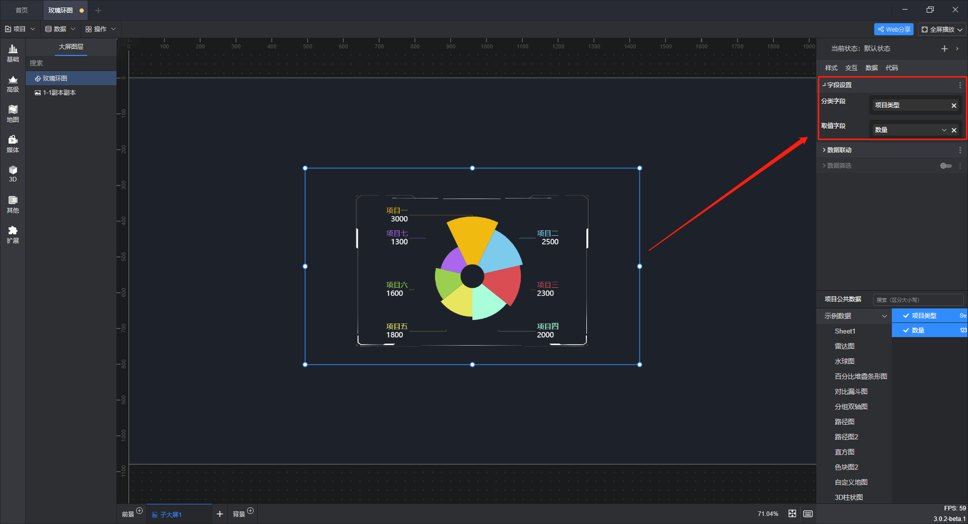Click the keyboard shortcuts icon in status bar
This screenshot has width=968, height=524.
[808, 513]
